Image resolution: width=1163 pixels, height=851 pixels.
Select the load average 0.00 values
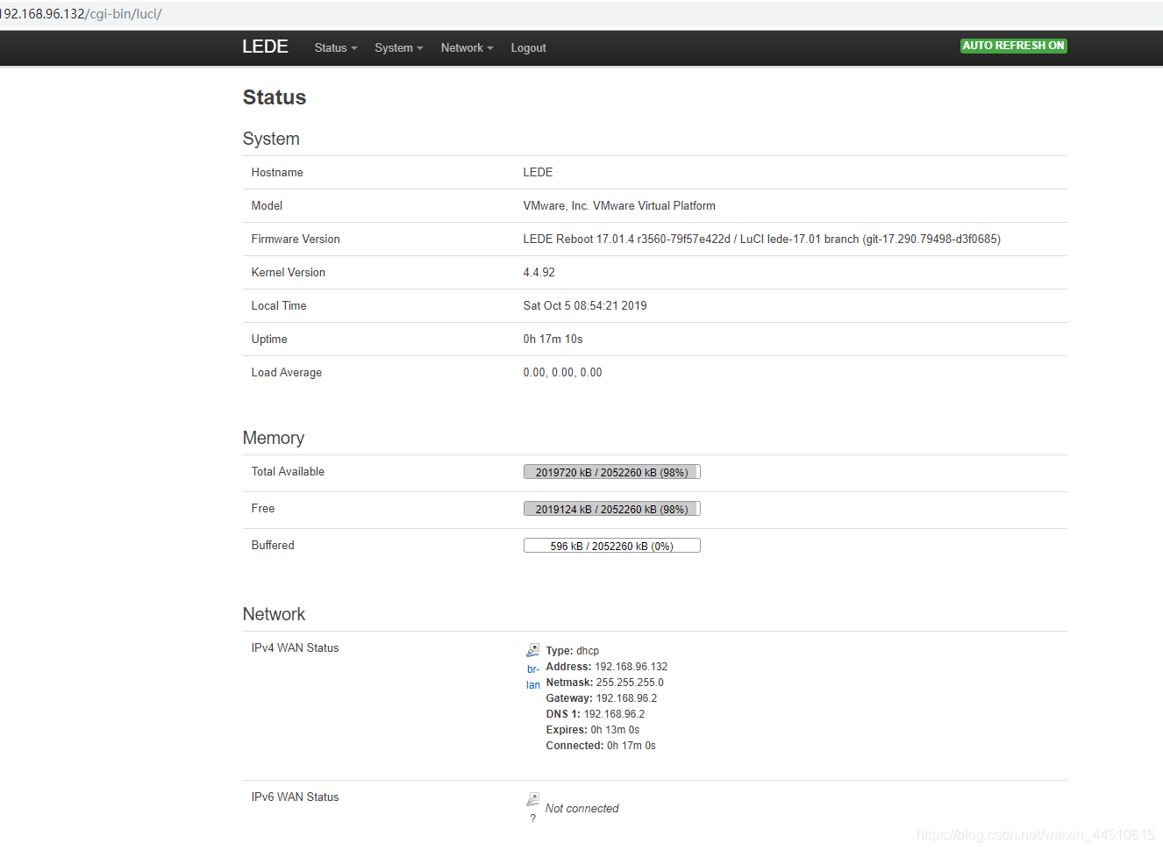coord(562,373)
